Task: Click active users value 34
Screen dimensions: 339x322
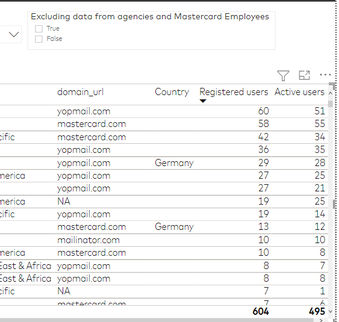Action: (320, 137)
